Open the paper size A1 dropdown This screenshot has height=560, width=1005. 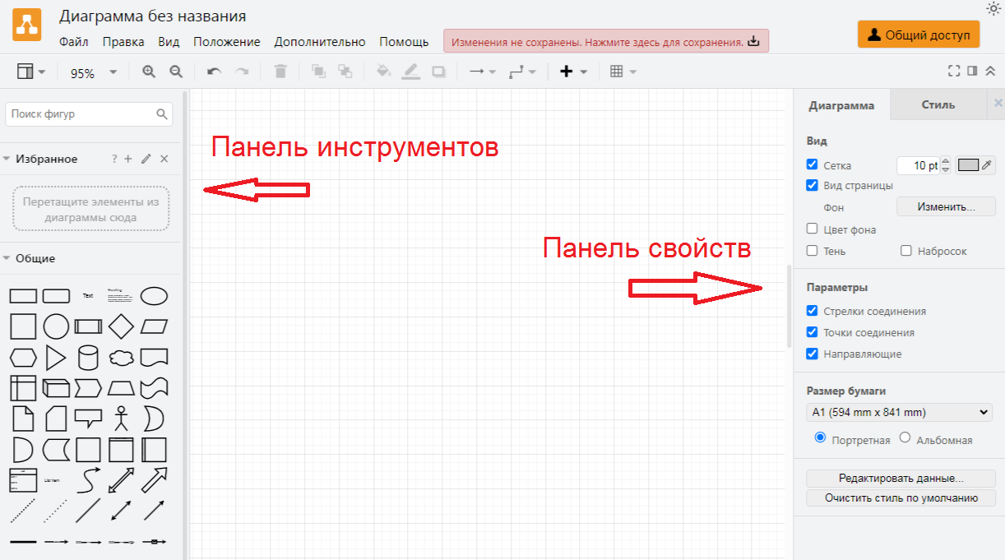pos(900,412)
